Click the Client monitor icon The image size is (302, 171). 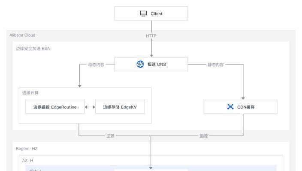143,14
